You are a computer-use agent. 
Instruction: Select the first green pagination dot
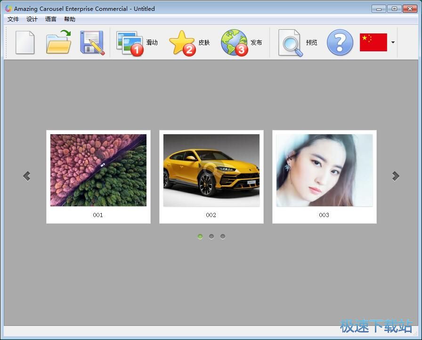coord(200,236)
